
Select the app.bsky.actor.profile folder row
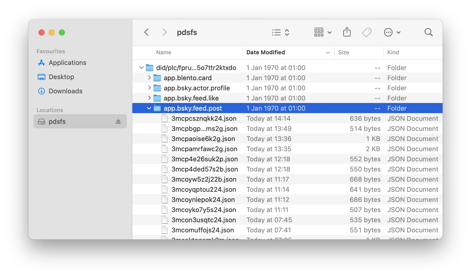[x=197, y=88]
